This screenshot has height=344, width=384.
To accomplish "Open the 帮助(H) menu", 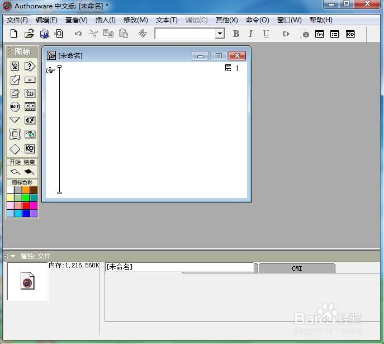I will point(321,20).
